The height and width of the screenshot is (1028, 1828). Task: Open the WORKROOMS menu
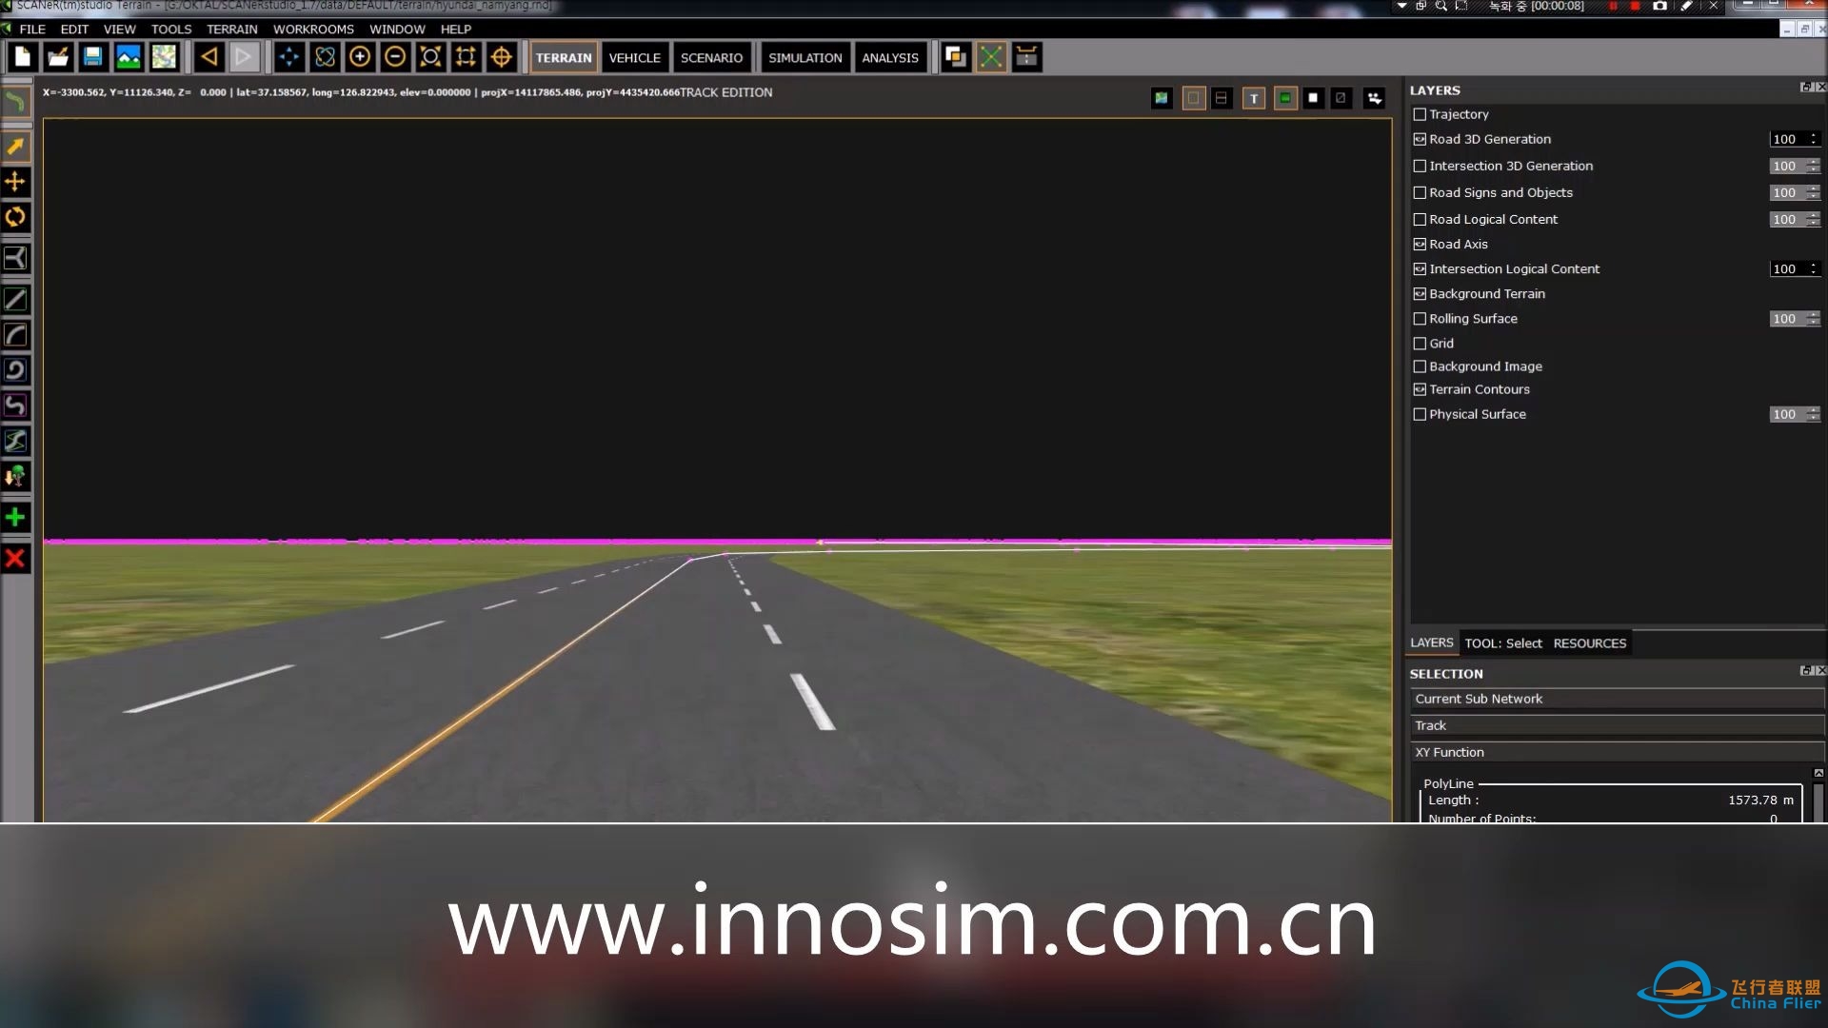(x=313, y=29)
